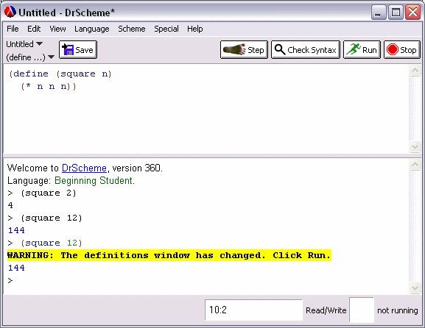The image size is (425, 328).
Task: Open the Help menu
Action: [x=195, y=29]
